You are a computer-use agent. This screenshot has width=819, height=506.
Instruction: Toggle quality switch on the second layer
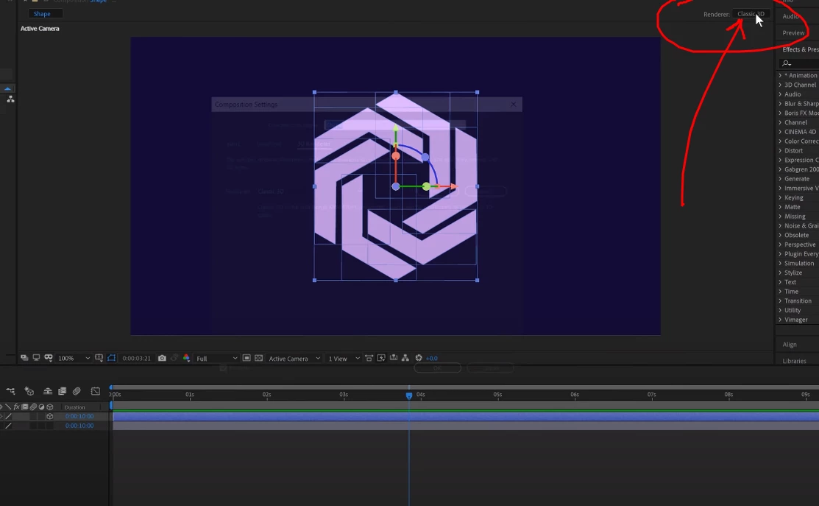(x=8, y=426)
